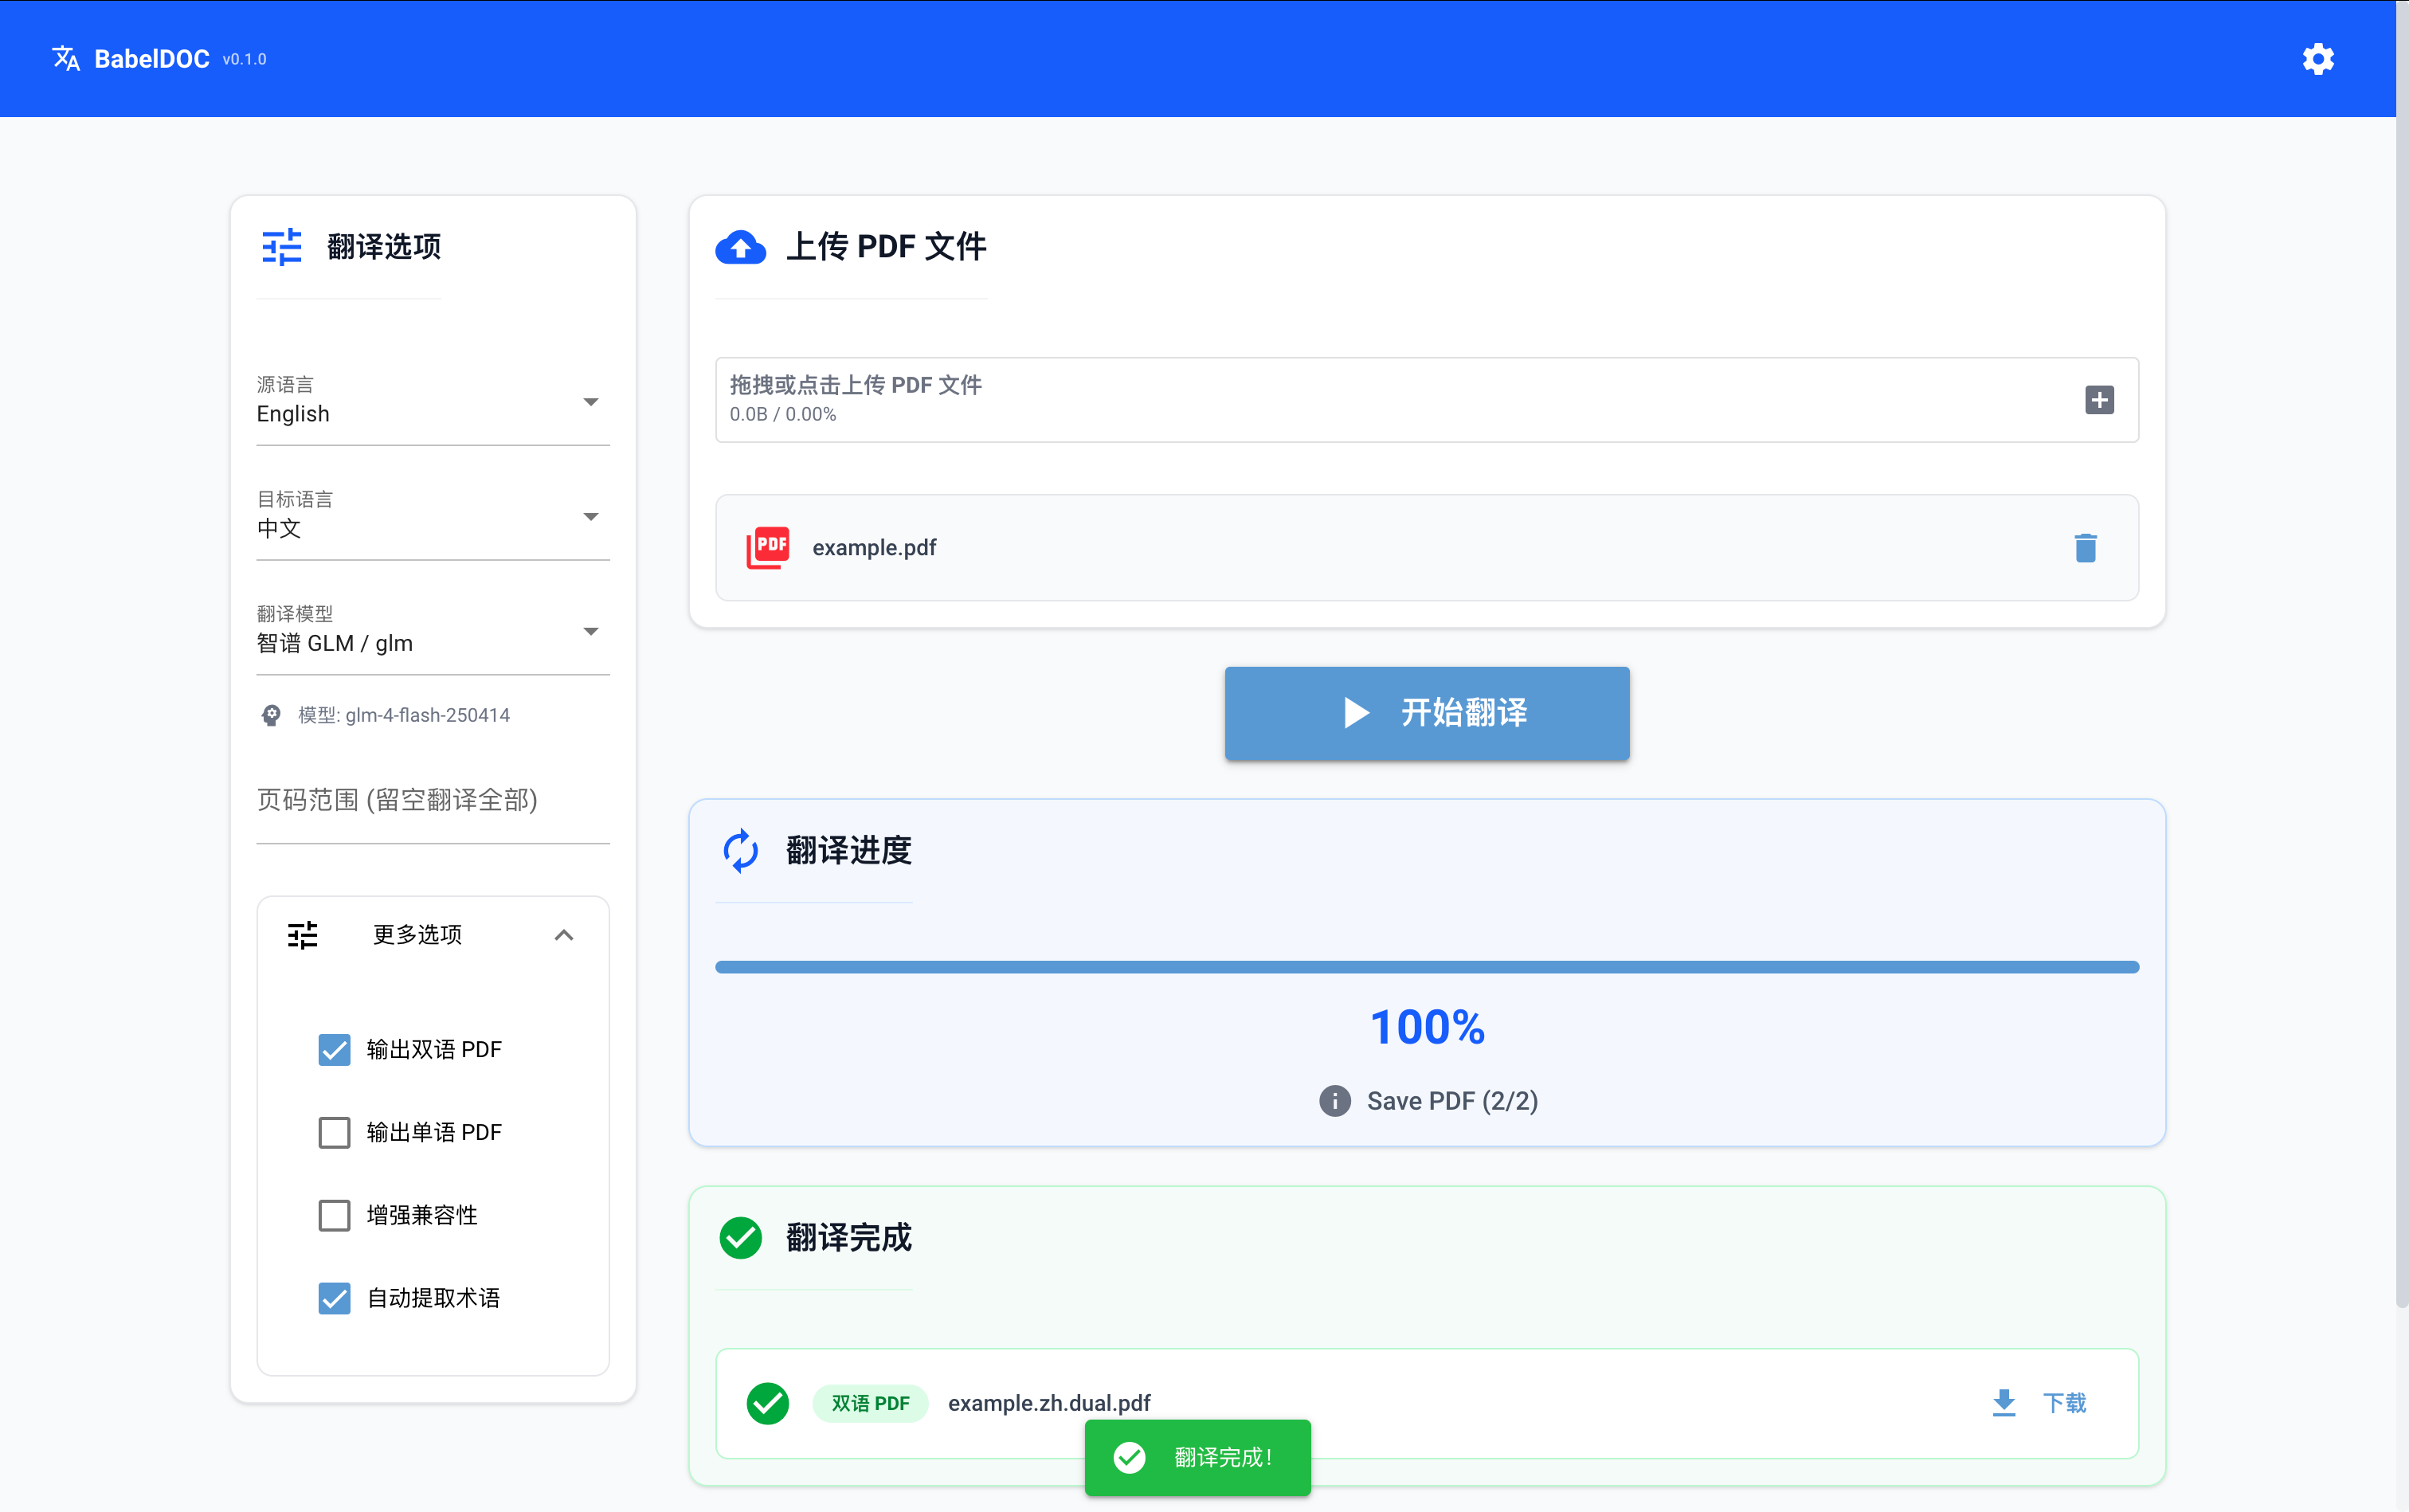2409x1512 pixels.
Task: Click the info icon next to Save PDF
Action: [1334, 1100]
